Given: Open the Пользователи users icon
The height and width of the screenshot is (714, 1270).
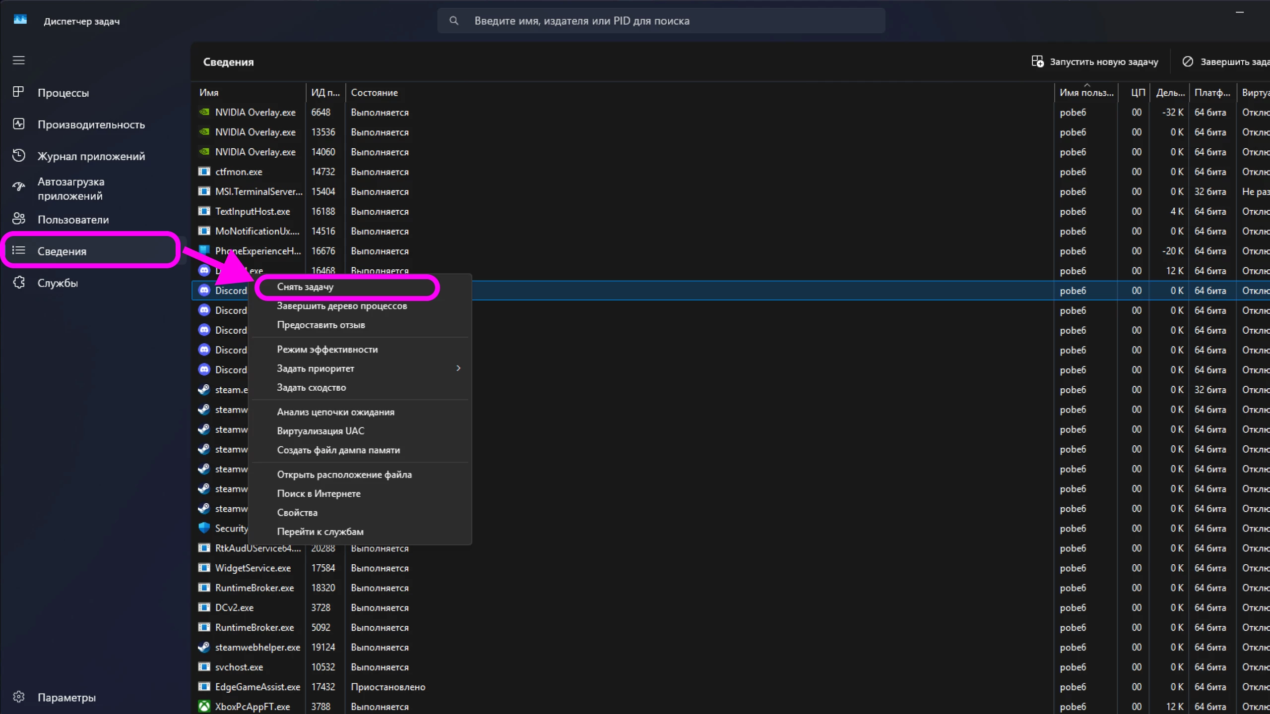Looking at the screenshot, I should [19, 219].
